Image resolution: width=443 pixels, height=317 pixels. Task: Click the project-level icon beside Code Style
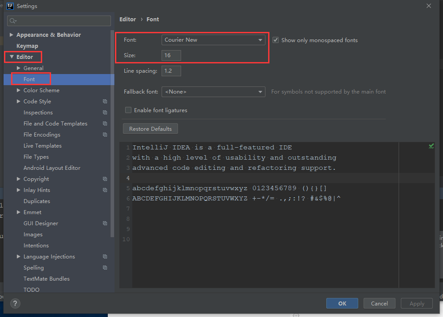[x=105, y=102]
